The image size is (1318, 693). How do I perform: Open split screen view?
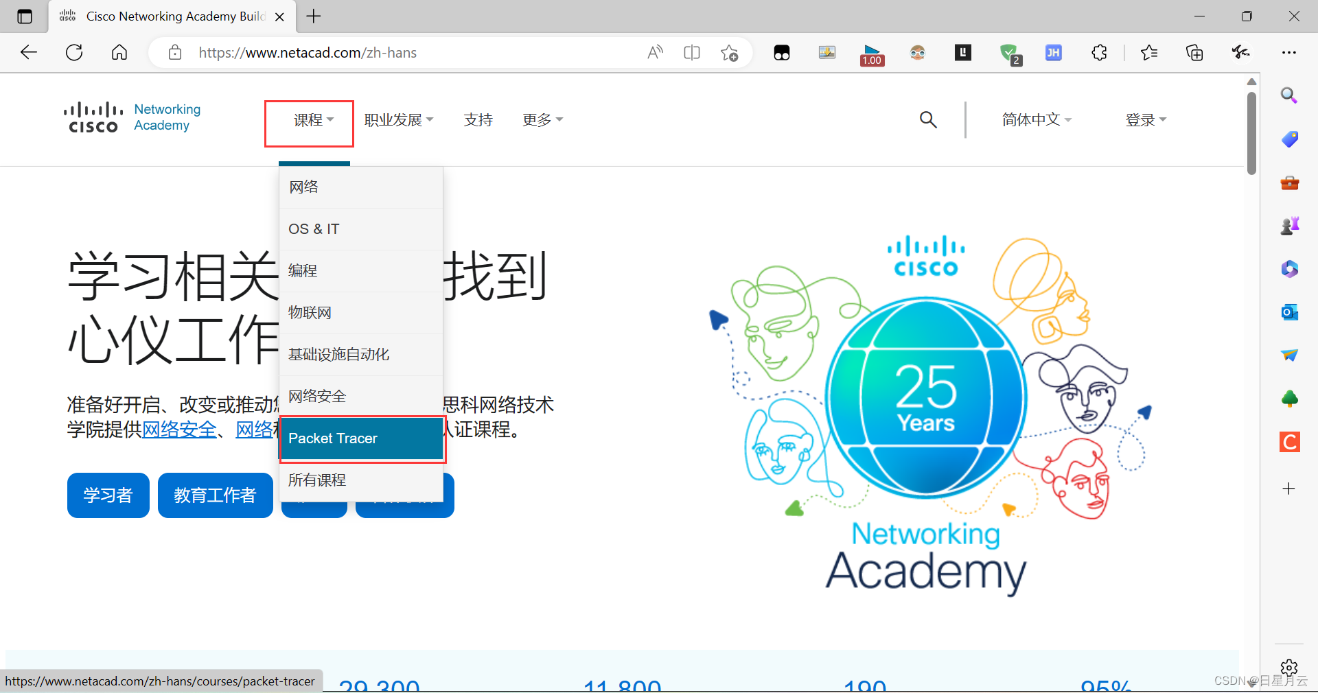click(692, 52)
